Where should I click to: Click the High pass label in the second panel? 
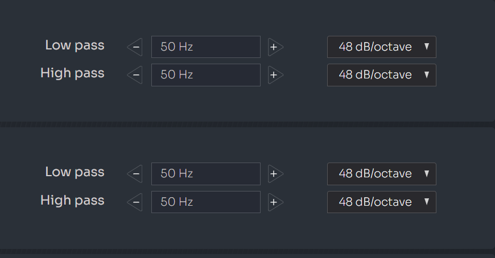(x=72, y=200)
